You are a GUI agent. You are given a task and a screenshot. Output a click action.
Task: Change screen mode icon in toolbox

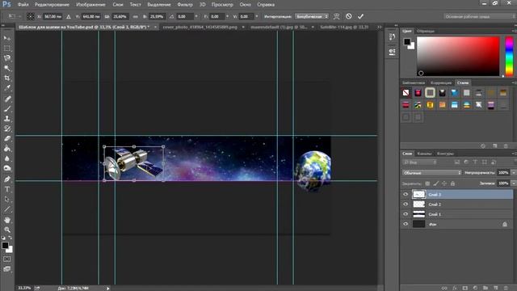pos(7,269)
